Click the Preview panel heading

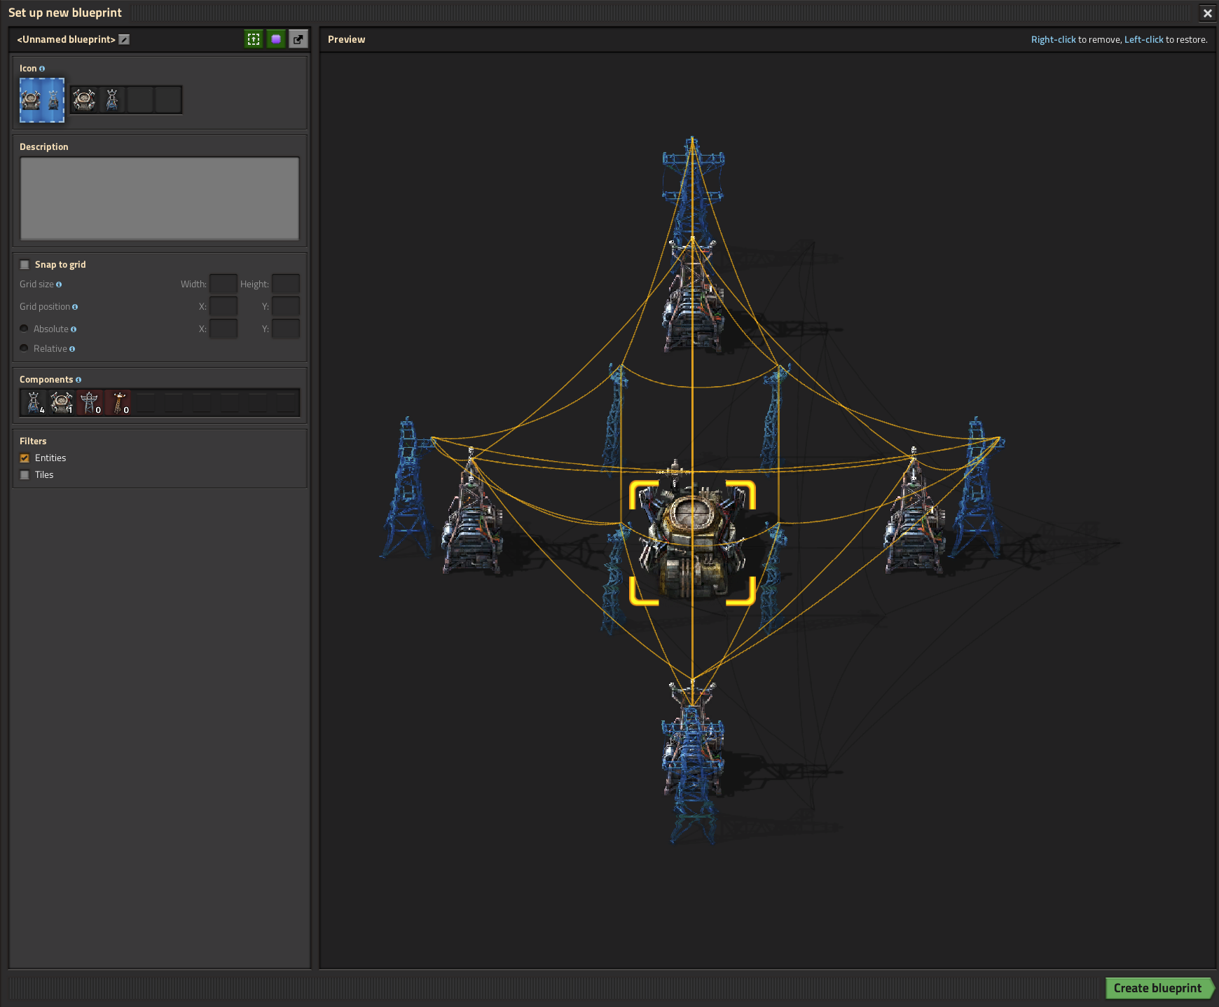pyautogui.click(x=346, y=39)
